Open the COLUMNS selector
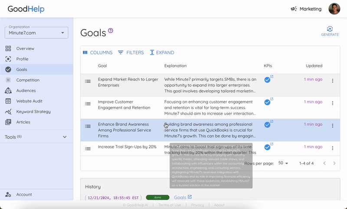Image resolution: width=347 pixels, height=209 pixels. coord(98,52)
